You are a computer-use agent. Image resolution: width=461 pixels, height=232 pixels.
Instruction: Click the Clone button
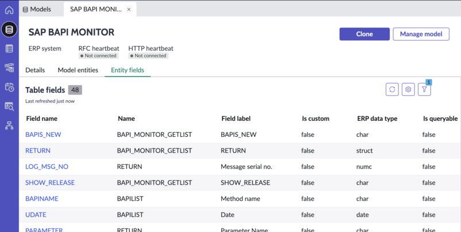pos(364,34)
